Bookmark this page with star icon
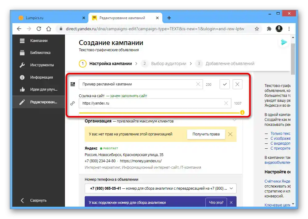Viewport: 308px width, 219px height. [x=257, y=29]
